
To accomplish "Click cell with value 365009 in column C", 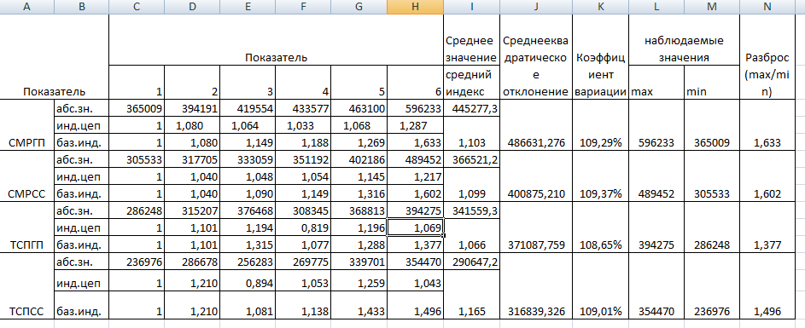I will [x=137, y=108].
